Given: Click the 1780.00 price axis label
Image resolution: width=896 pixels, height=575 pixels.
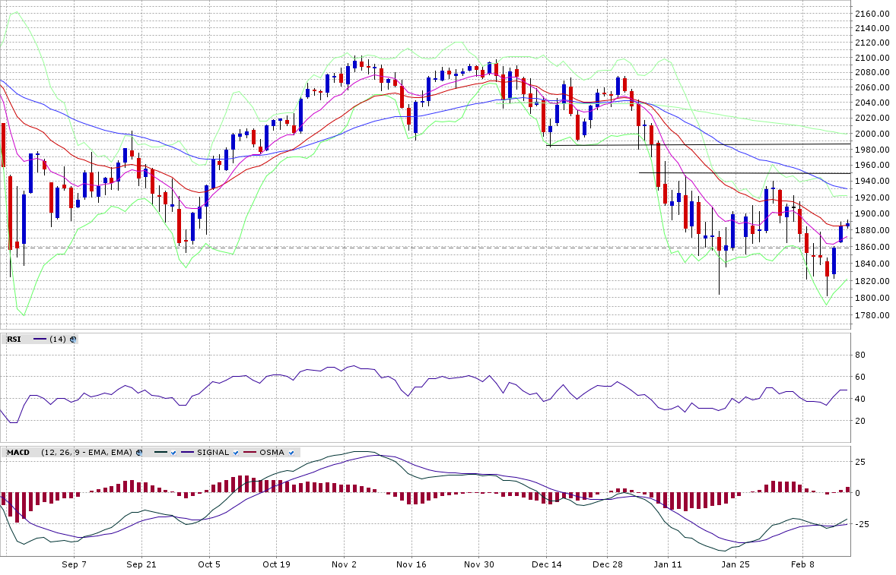Looking at the screenshot, I should 872,315.
